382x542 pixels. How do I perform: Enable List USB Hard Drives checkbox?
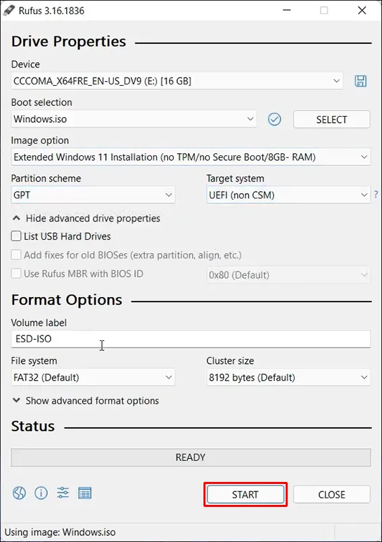16,236
